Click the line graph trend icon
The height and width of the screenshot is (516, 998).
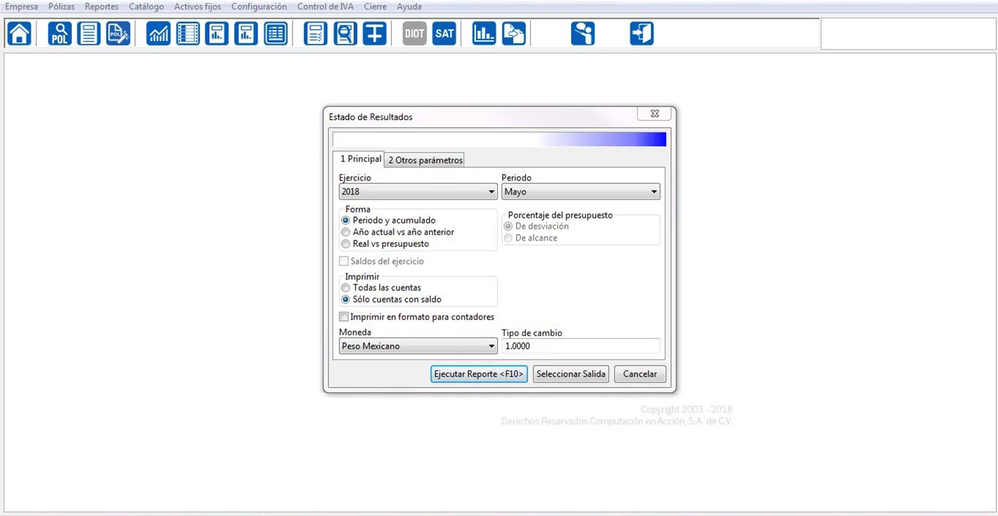pyautogui.click(x=158, y=34)
